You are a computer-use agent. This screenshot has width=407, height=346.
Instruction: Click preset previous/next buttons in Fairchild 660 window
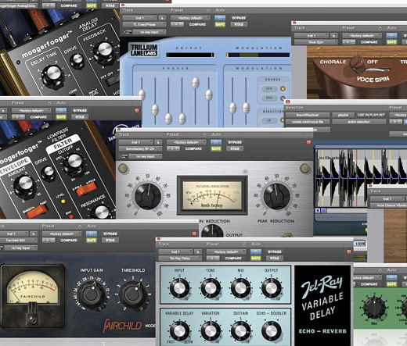coord(49,241)
